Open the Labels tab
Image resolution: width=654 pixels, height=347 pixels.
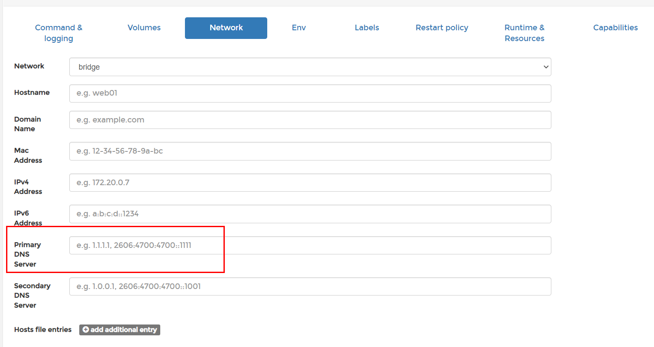click(367, 28)
